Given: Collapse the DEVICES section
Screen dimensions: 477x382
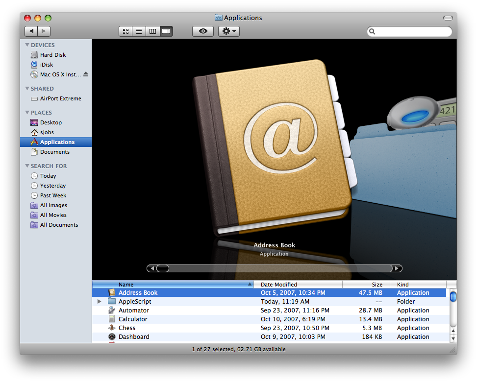Looking at the screenshot, I should [27, 45].
